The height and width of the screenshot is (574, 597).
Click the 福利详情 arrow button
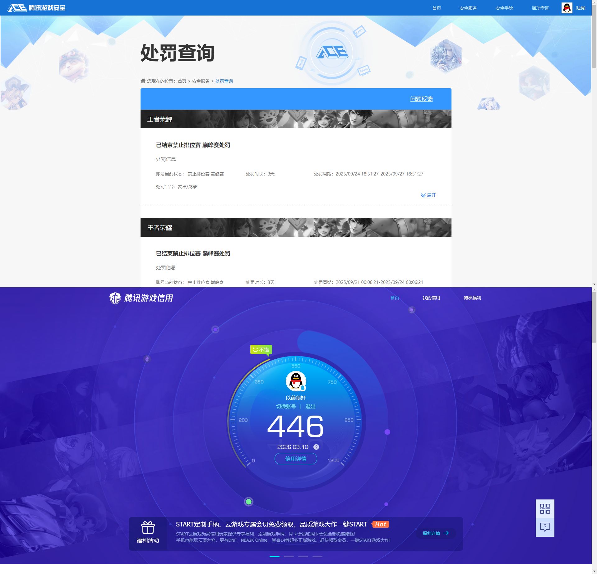tap(436, 533)
